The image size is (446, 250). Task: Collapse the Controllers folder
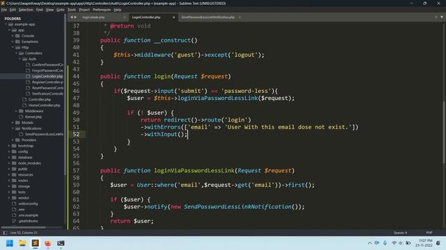[x=16, y=53]
